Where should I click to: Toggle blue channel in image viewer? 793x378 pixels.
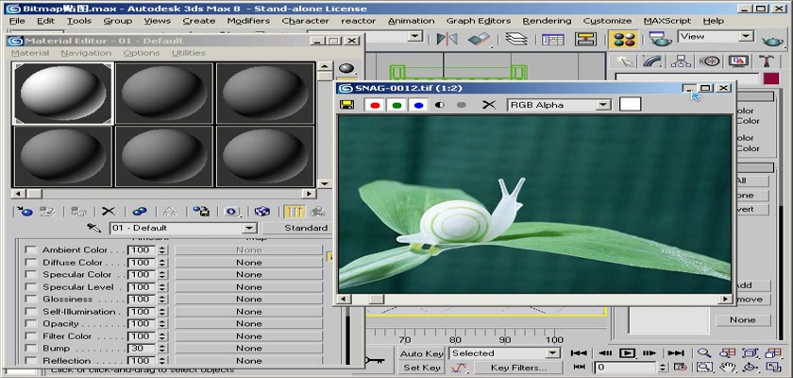(x=418, y=105)
